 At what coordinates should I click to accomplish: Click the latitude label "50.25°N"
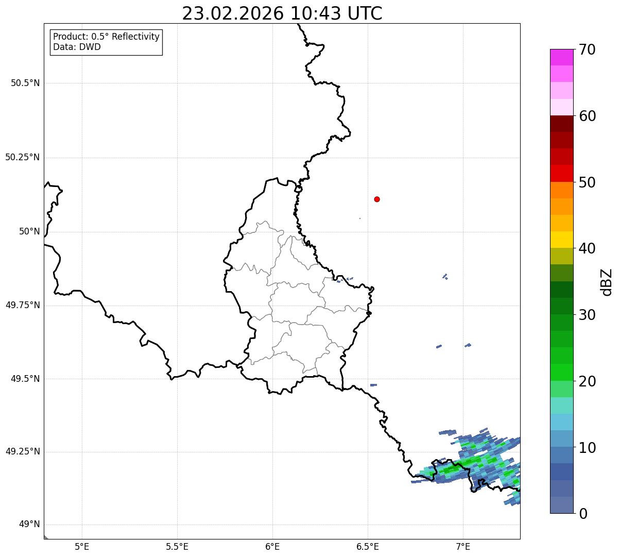tap(23, 157)
